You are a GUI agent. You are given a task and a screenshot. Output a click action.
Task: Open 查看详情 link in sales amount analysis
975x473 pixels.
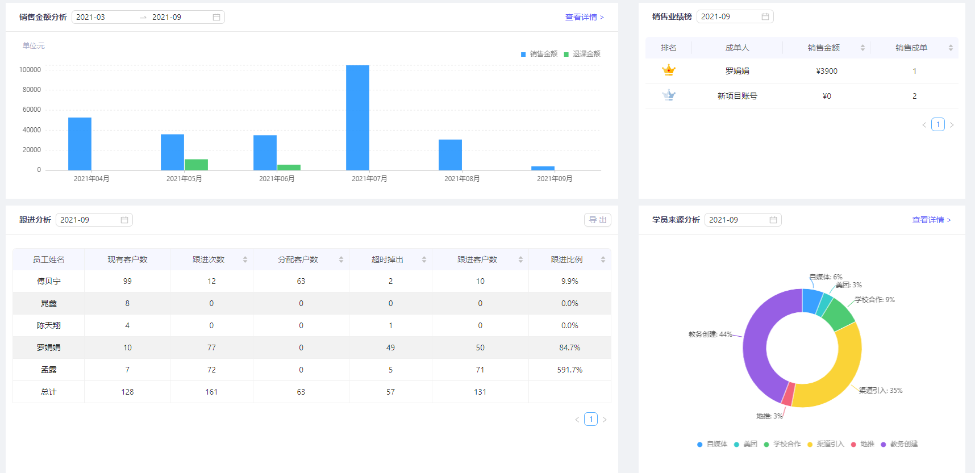[584, 17]
